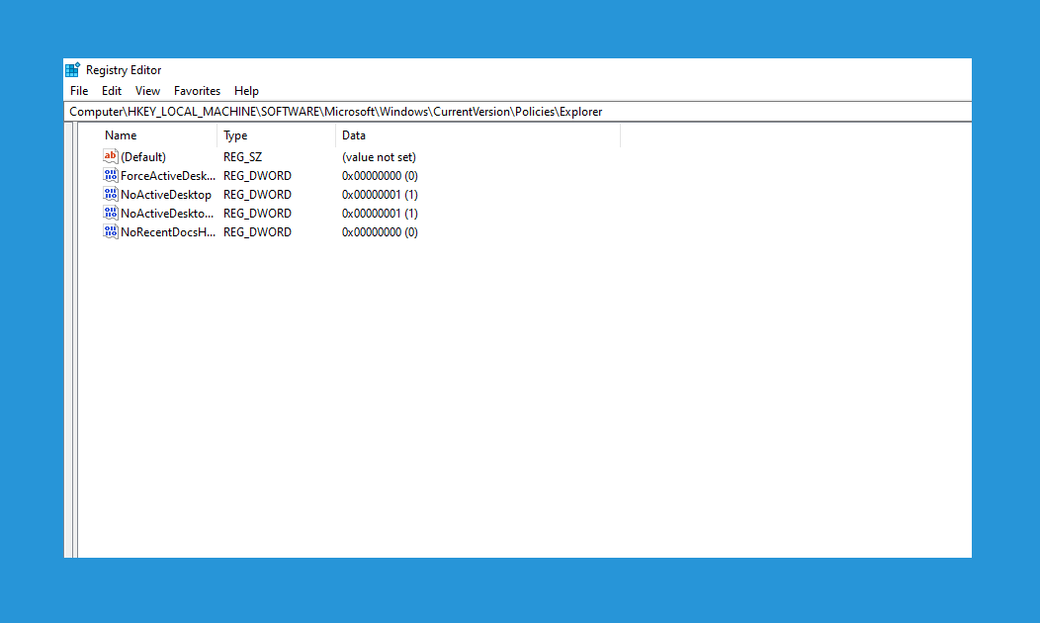This screenshot has width=1040, height=623.
Task: Open the Help menu
Action: [246, 91]
